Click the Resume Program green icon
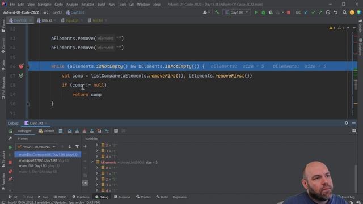The height and width of the screenshot is (204, 363). (x=10, y=147)
